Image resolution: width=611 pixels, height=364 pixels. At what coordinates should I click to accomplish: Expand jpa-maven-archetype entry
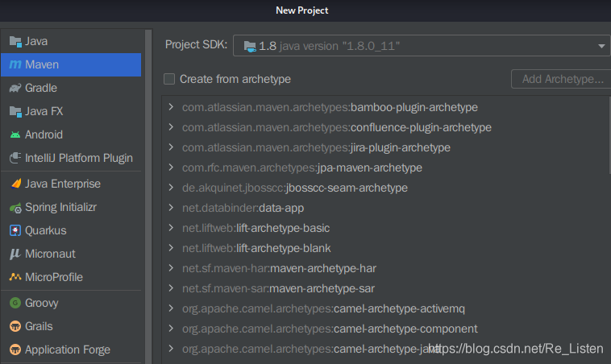pyautogui.click(x=171, y=167)
